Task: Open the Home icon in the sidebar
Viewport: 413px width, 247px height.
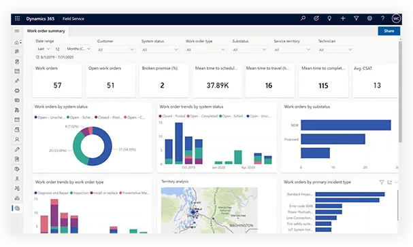Action: pos(16,42)
